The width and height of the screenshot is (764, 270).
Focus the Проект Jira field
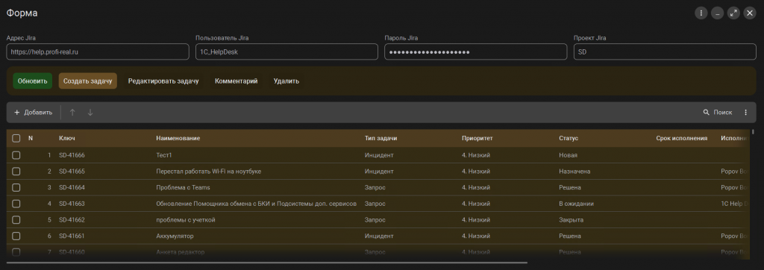pyautogui.click(x=665, y=51)
